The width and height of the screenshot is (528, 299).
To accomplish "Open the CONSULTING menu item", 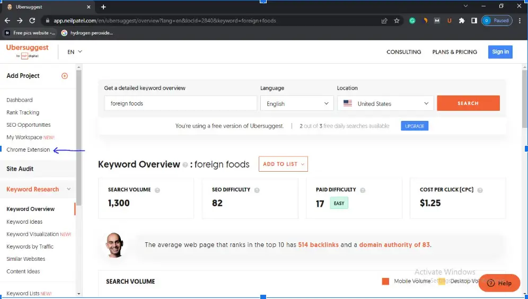I will click(x=404, y=52).
